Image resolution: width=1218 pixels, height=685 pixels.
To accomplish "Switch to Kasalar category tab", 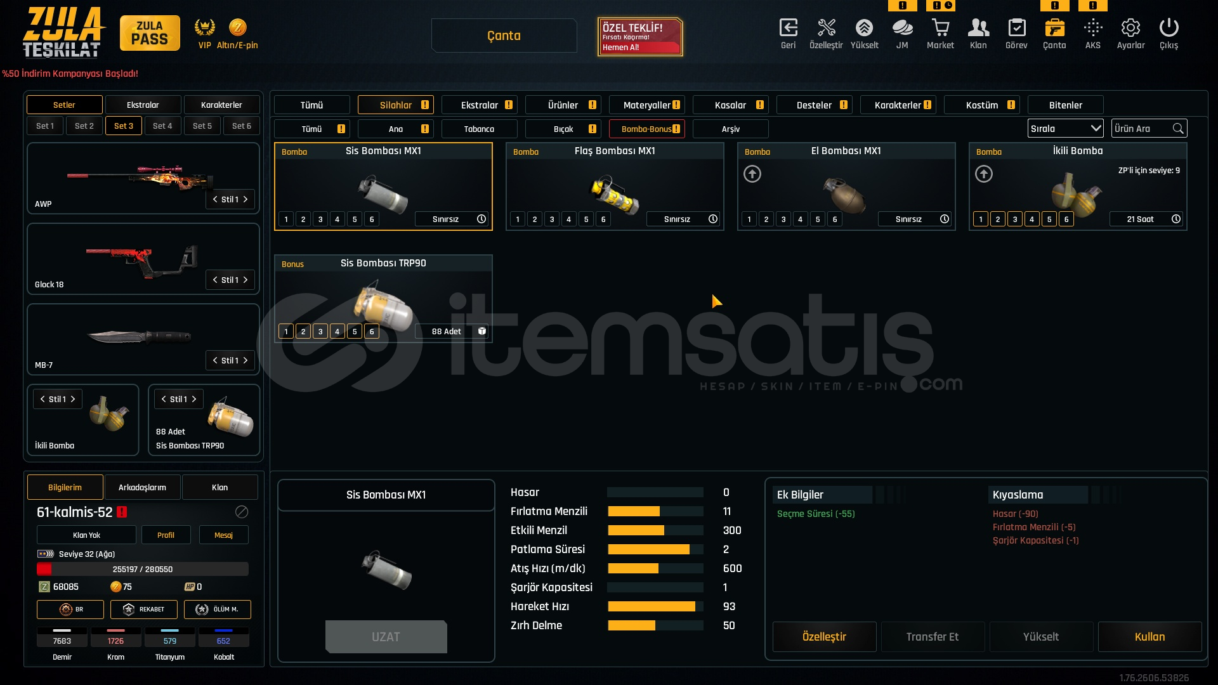I will (731, 105).
